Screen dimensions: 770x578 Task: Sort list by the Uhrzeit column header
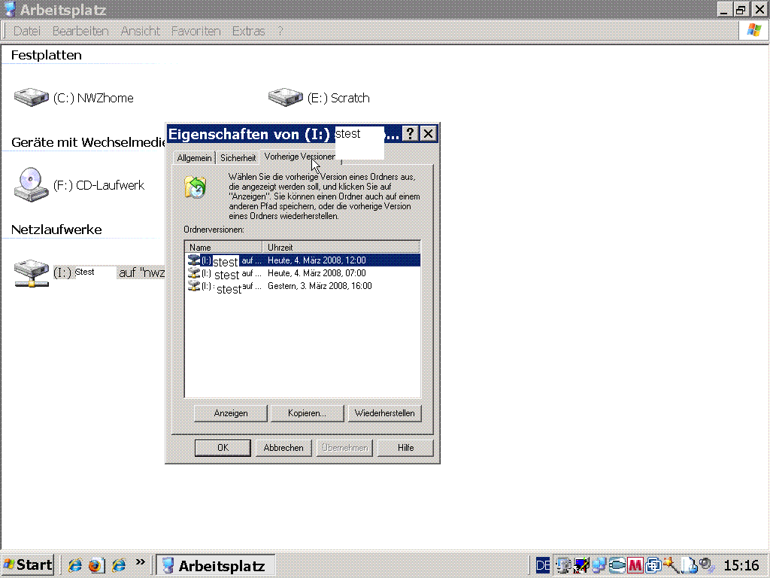point(340,247)
